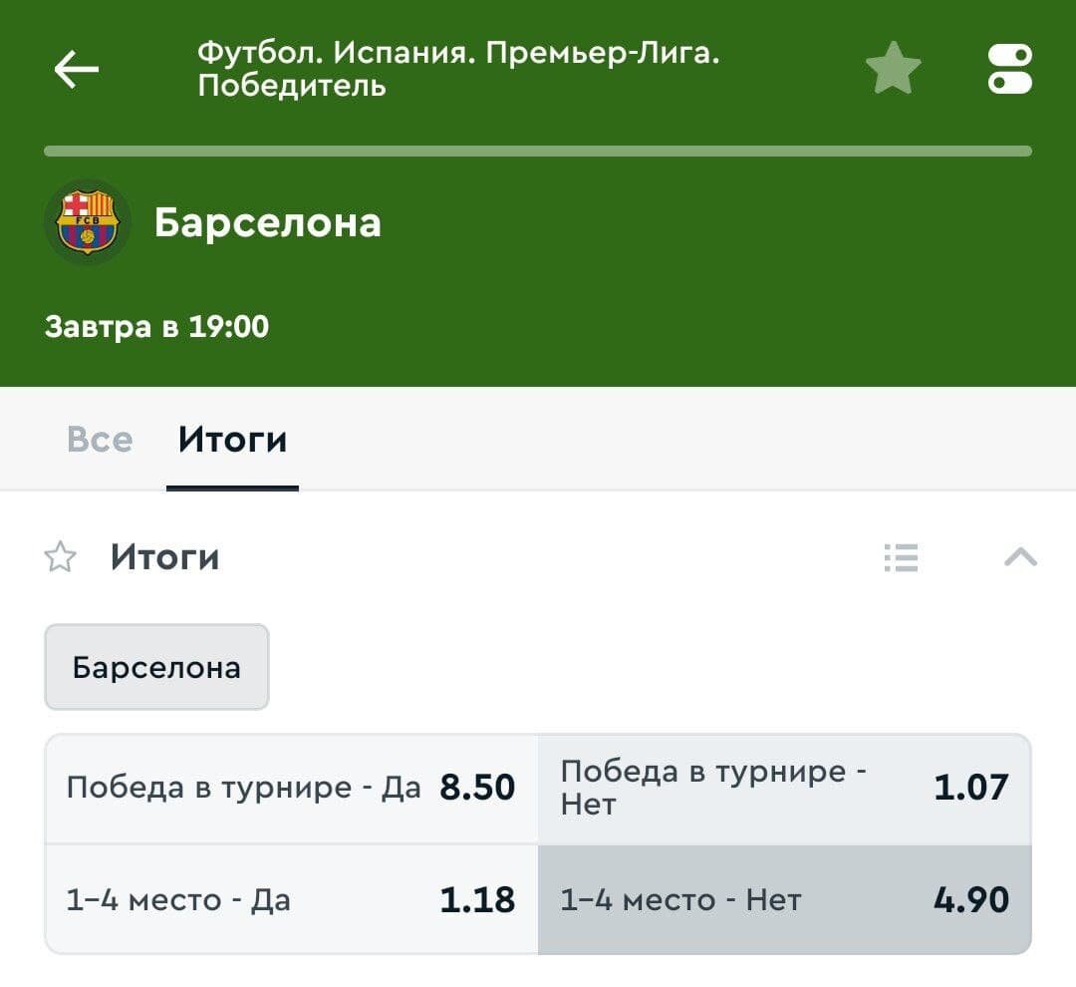Pick the Победа в турнире - Да label

(243, 788)
